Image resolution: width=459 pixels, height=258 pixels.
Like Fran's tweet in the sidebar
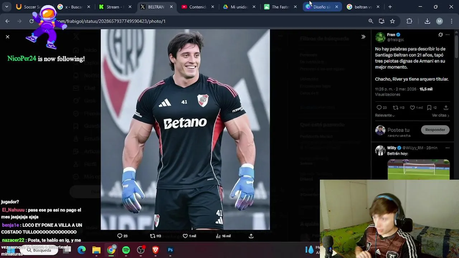click(x=412, y=107)
